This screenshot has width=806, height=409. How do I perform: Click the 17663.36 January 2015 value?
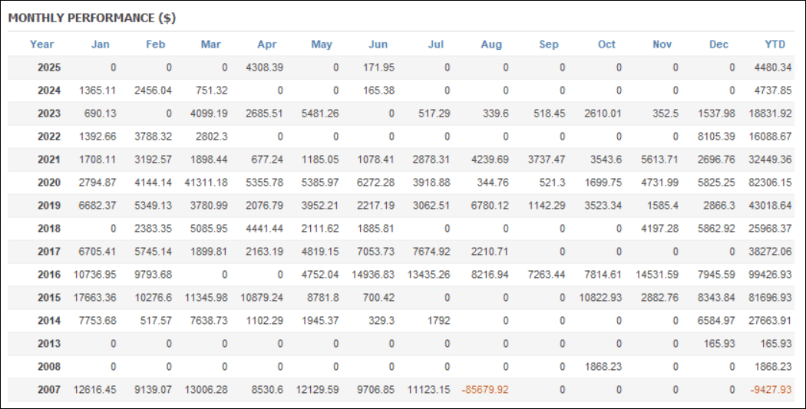point(93,298)
